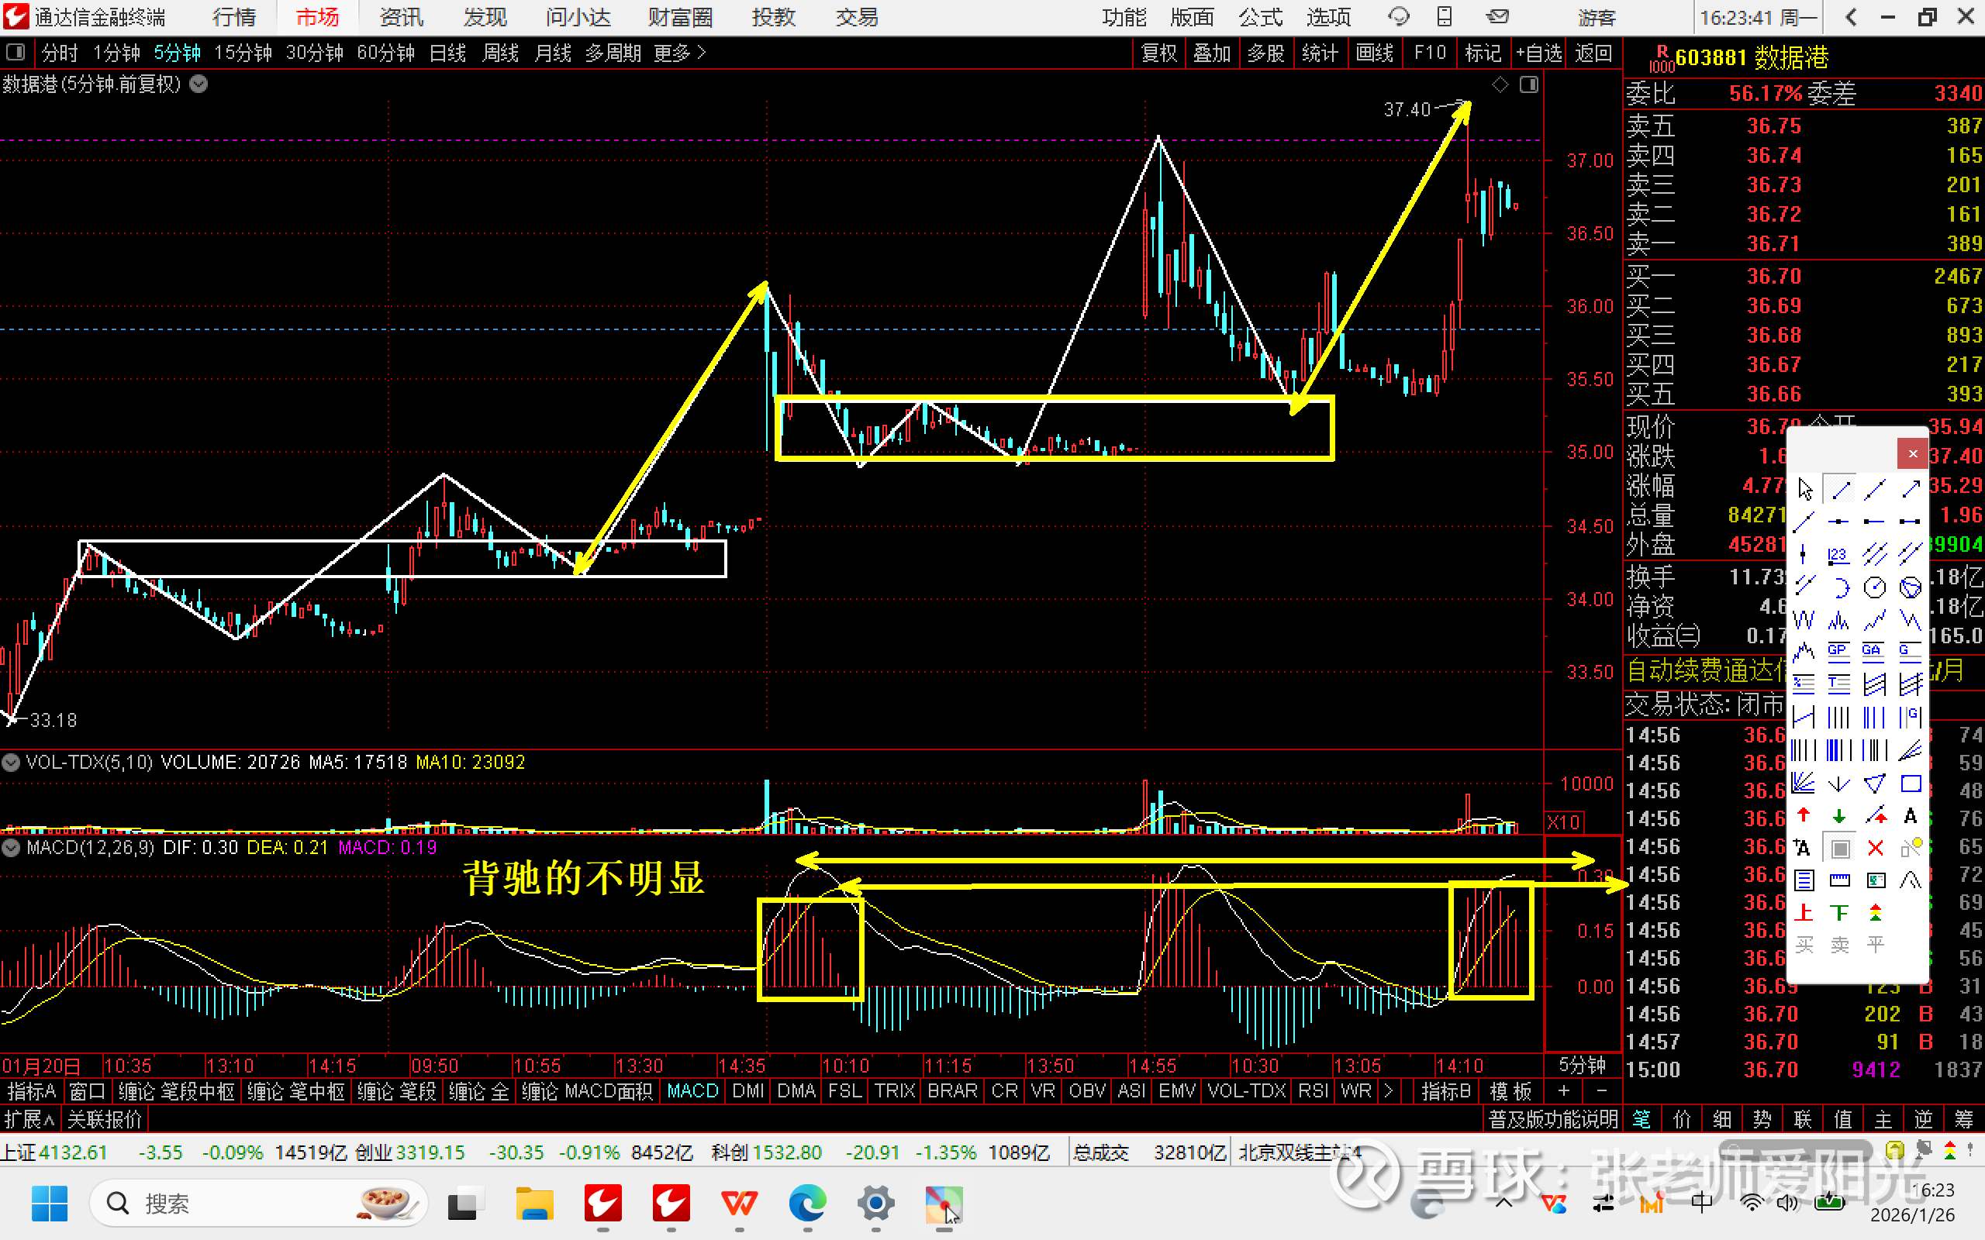The width and height of the screenshot is (1985, 1240).
Task: Toggle the left sidebar panel icon
Action: pos(16,53)
